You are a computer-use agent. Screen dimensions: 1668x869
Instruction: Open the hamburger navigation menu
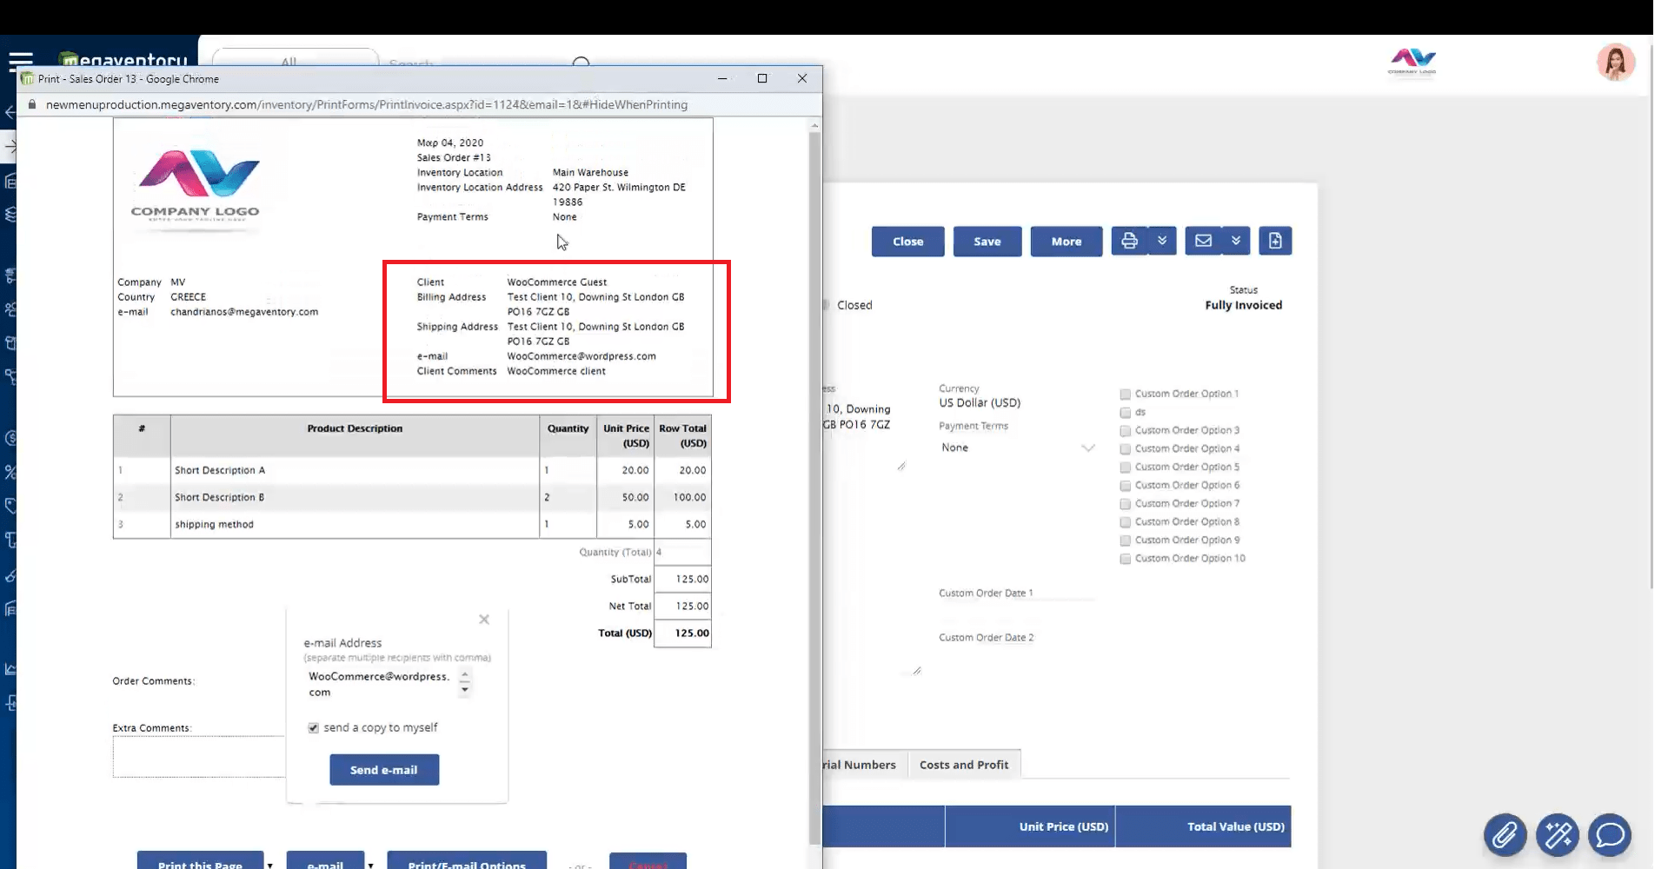pos(19,61)
